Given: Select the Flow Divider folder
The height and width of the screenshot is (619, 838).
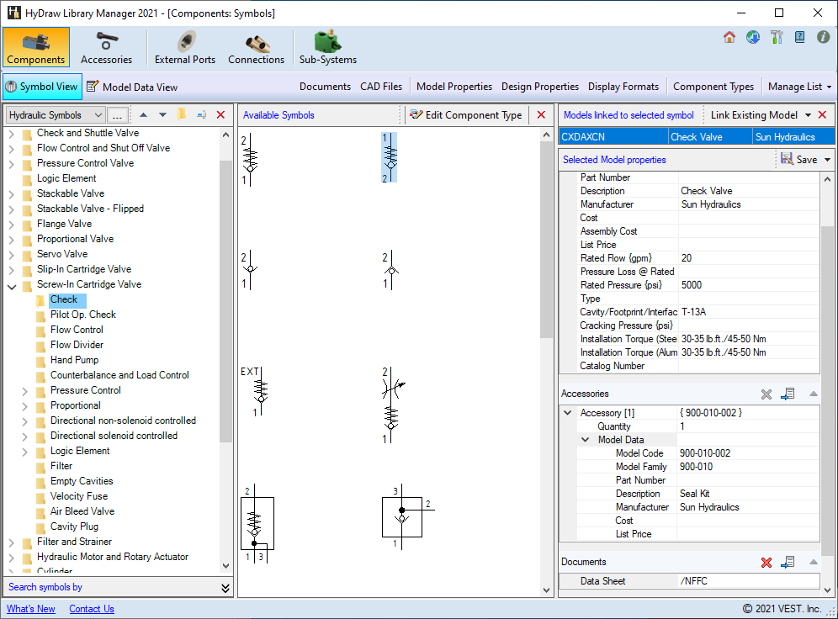Looking at the screenshot, I should pos(77,345).
